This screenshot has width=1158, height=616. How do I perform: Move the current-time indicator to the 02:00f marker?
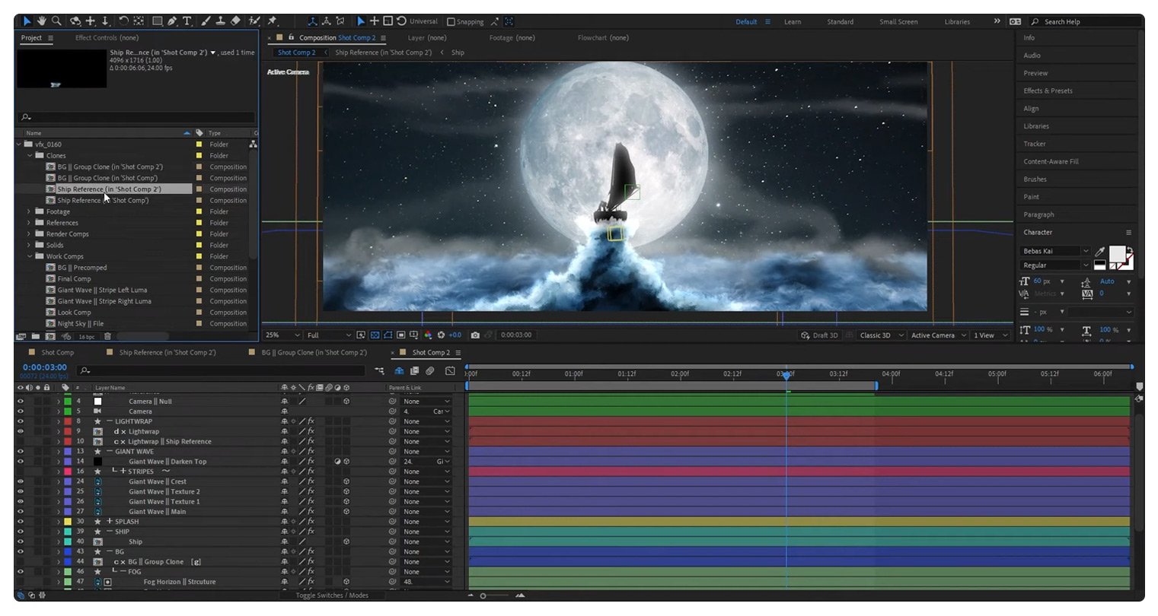pos(680,376)
